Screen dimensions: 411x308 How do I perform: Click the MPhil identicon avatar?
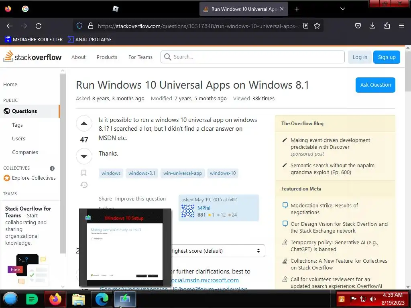coord(188,211)
